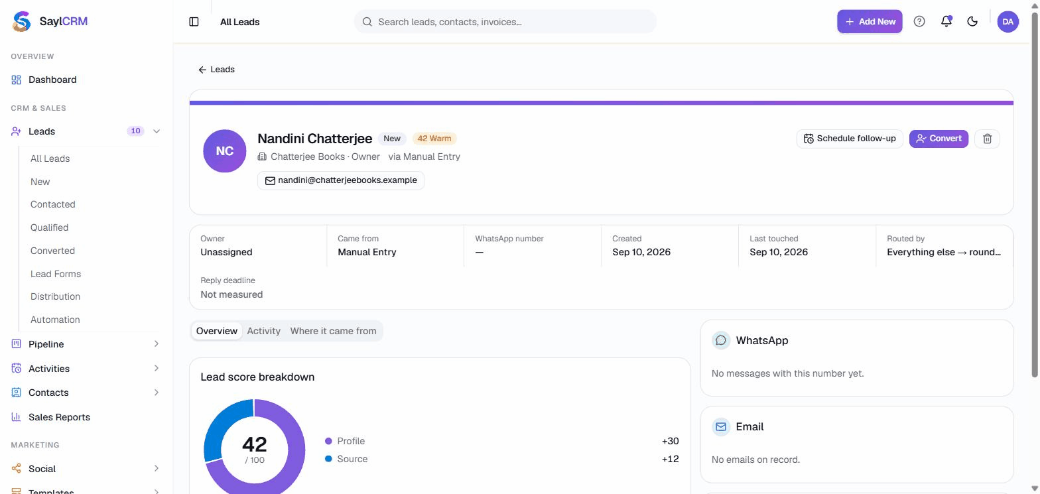Click the Email envelope icon in the Email card
The height and width of the screenshot is (494, 1040).
(x=721, y=426)
